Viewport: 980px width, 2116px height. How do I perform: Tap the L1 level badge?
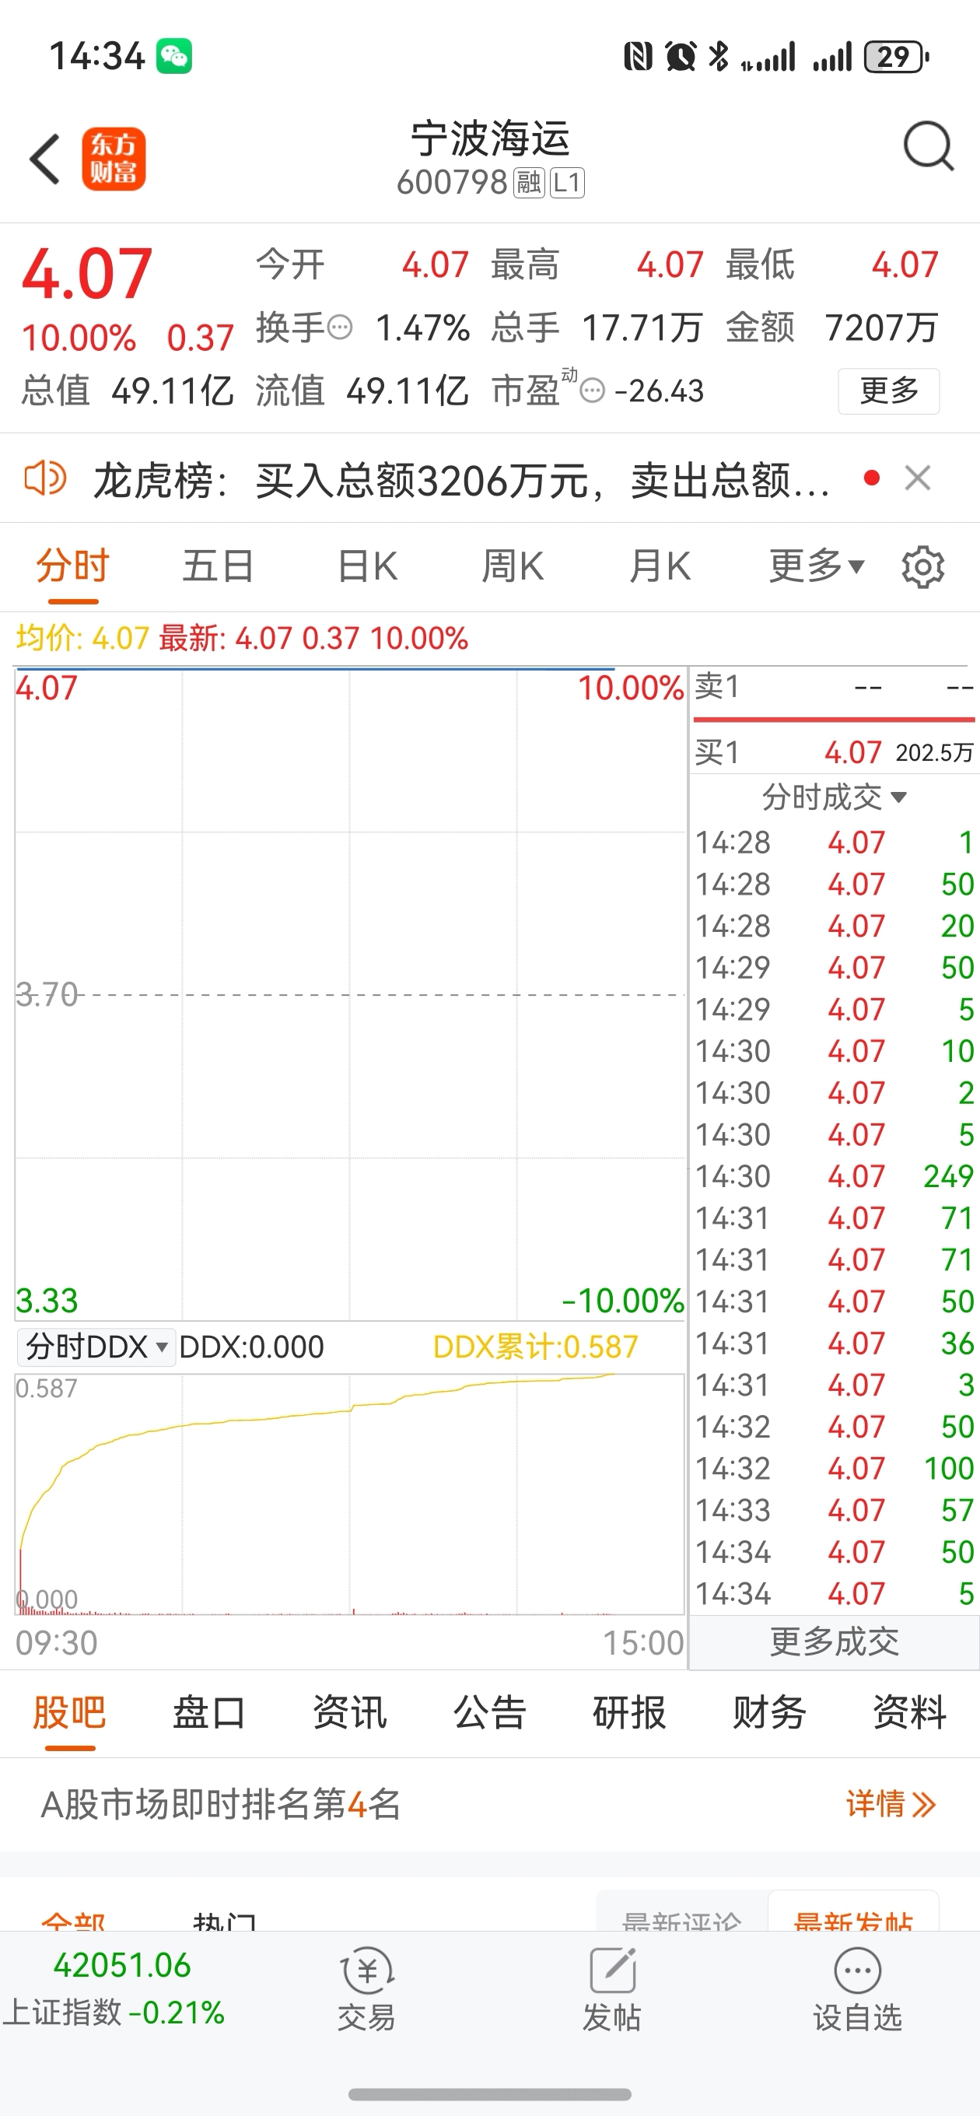pos(567,182)
